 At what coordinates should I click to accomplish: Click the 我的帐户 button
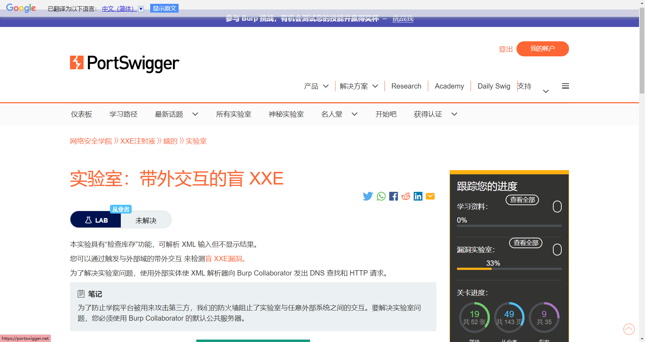[542, 49]
